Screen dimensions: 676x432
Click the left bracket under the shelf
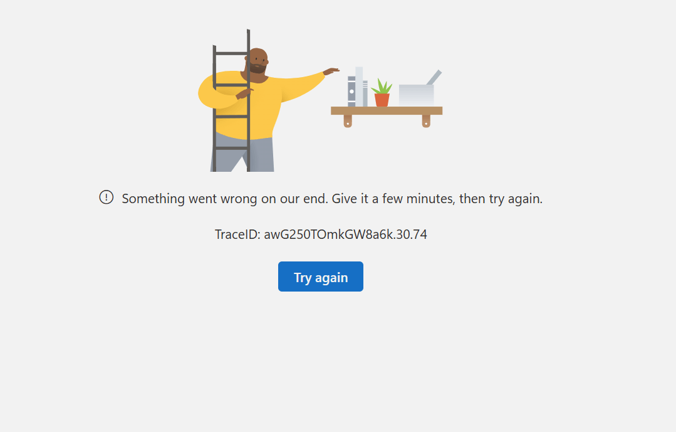click(x=348, y=121)
